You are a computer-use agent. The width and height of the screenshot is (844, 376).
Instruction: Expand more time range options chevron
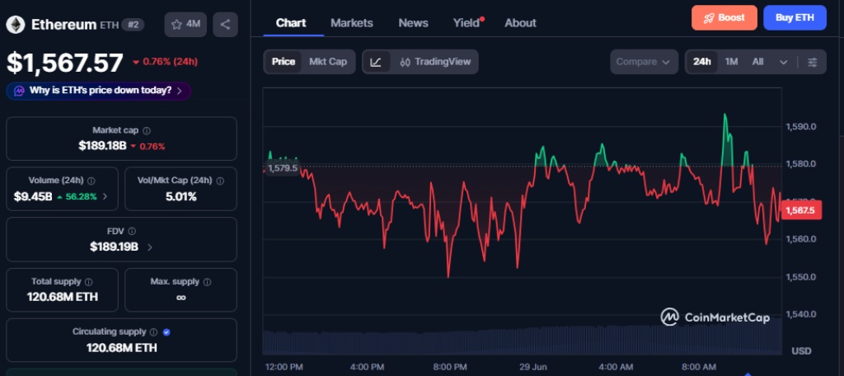783,63
